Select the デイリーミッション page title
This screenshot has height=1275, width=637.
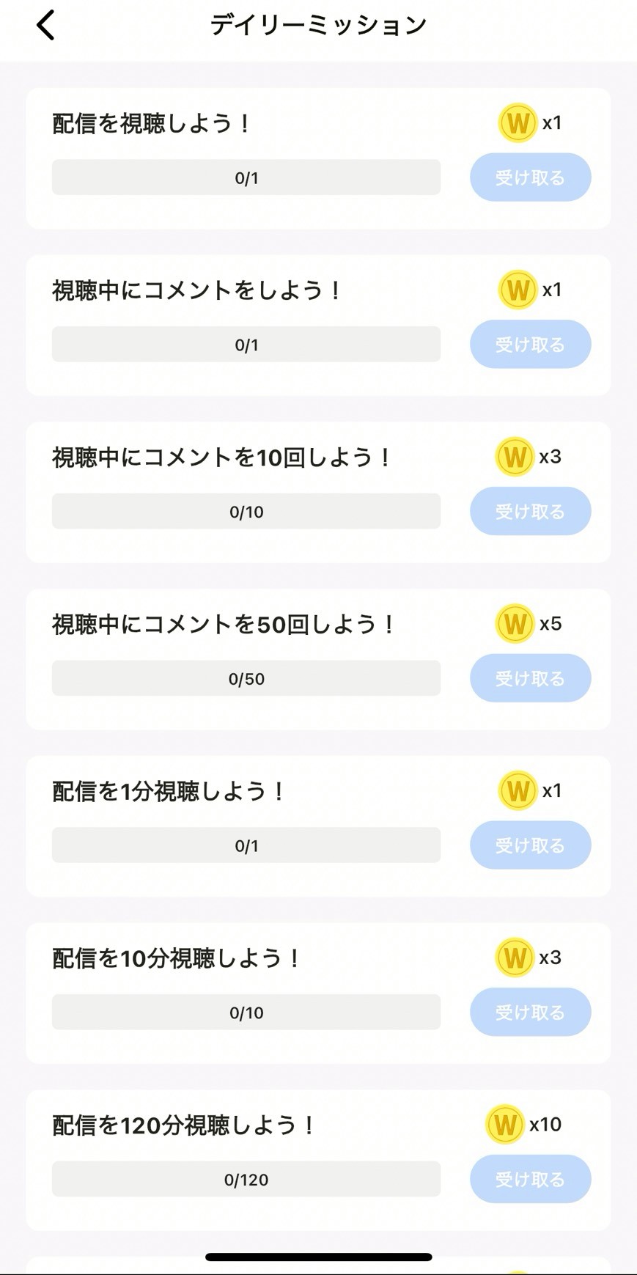click(318, 25)
